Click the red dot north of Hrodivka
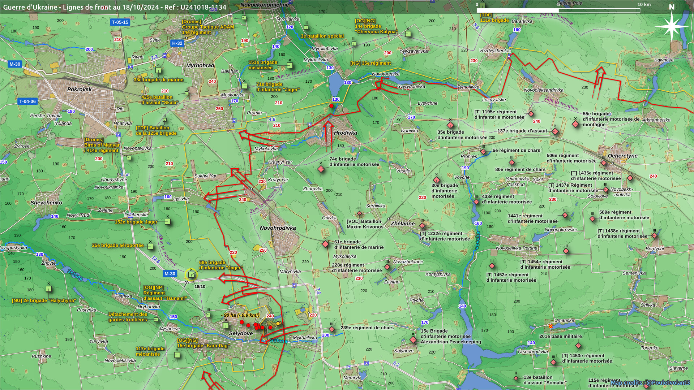This screenshot has height=390, width=694. coord(331,106)
